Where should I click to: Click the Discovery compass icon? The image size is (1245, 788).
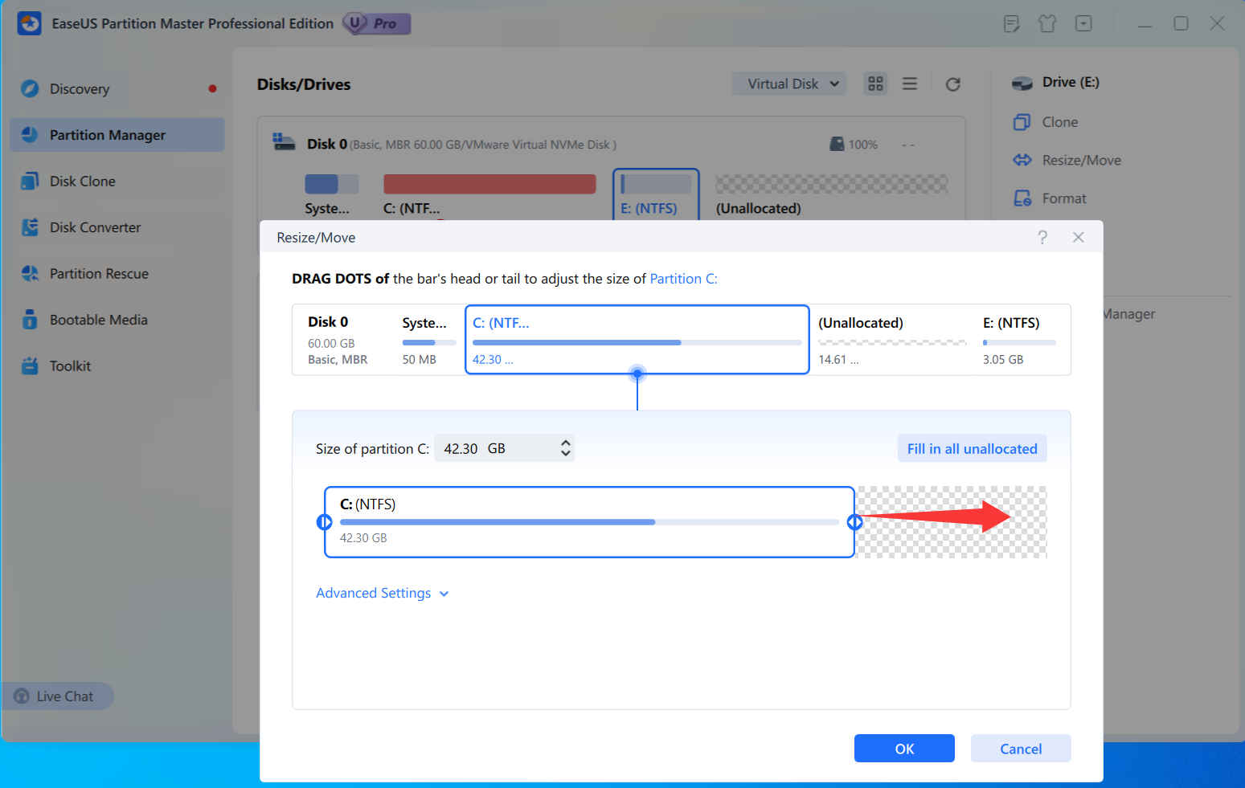point(30,88)
